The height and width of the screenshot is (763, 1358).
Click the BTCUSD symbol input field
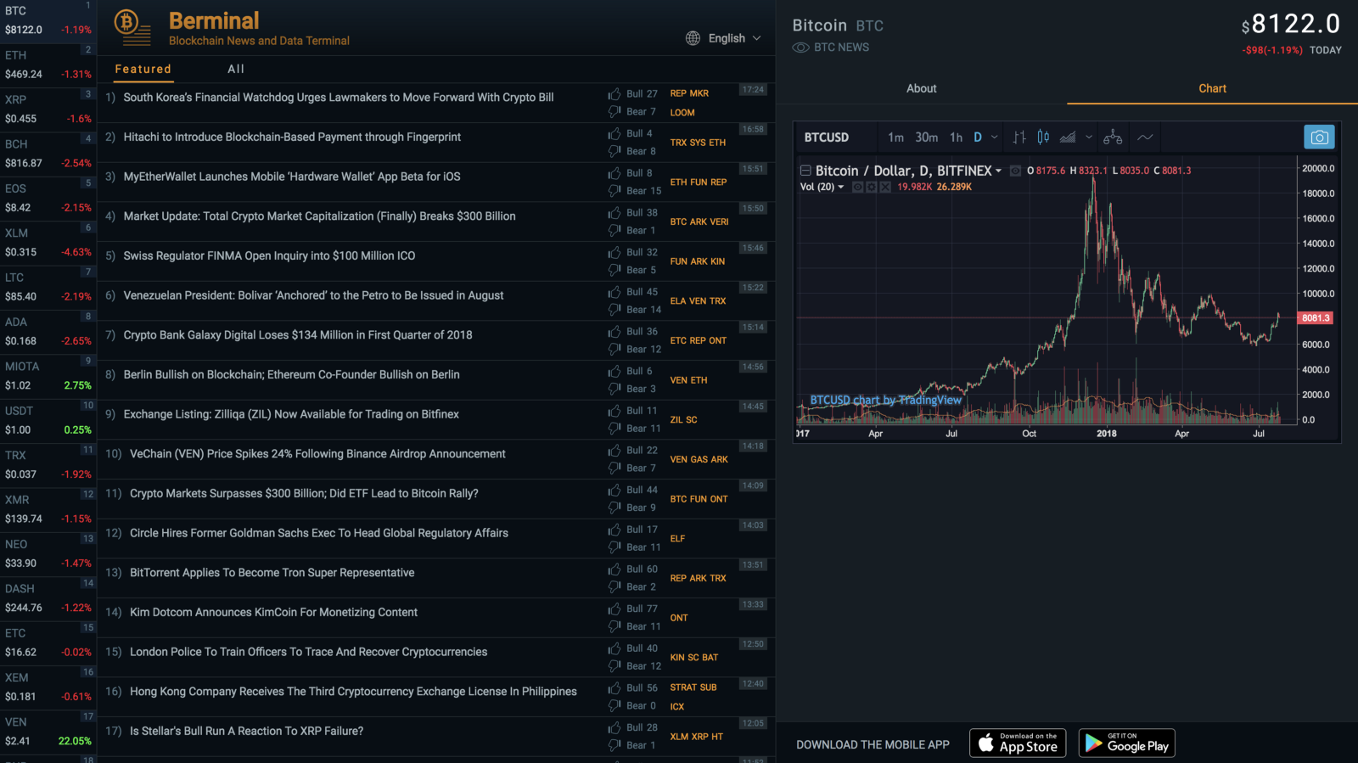827,137
